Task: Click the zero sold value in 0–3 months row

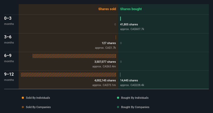Action: tap(115, 24)
